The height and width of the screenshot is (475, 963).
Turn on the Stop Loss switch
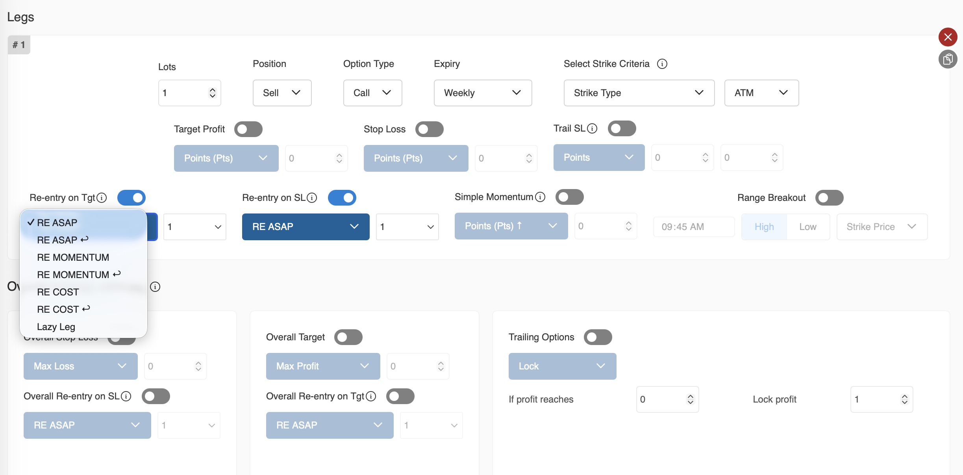point(429,129)
